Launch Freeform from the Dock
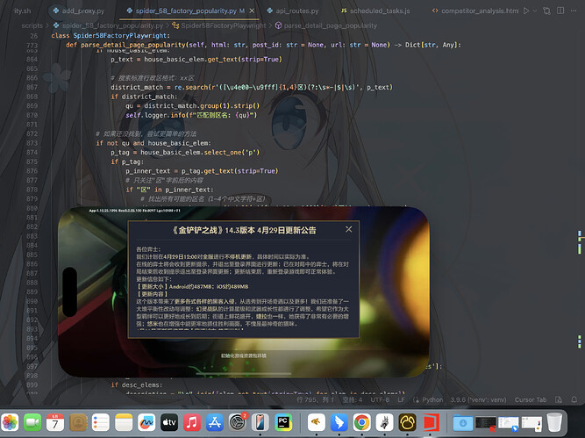Screen dimensions: 585x438 pos(146,422)
